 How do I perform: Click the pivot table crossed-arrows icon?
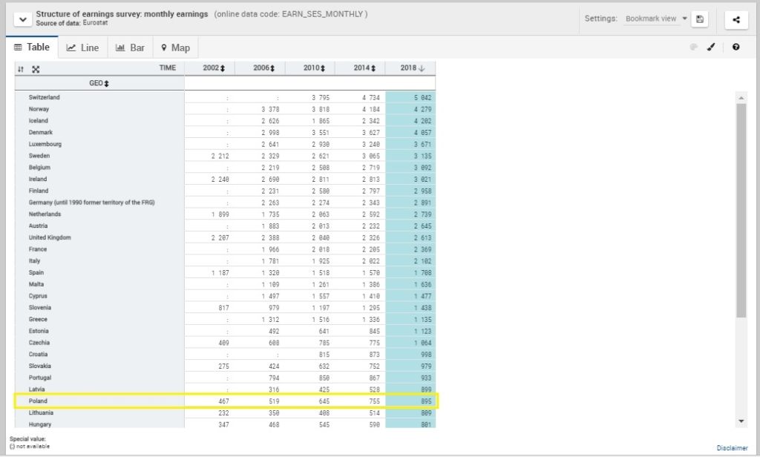coord(36,68)
